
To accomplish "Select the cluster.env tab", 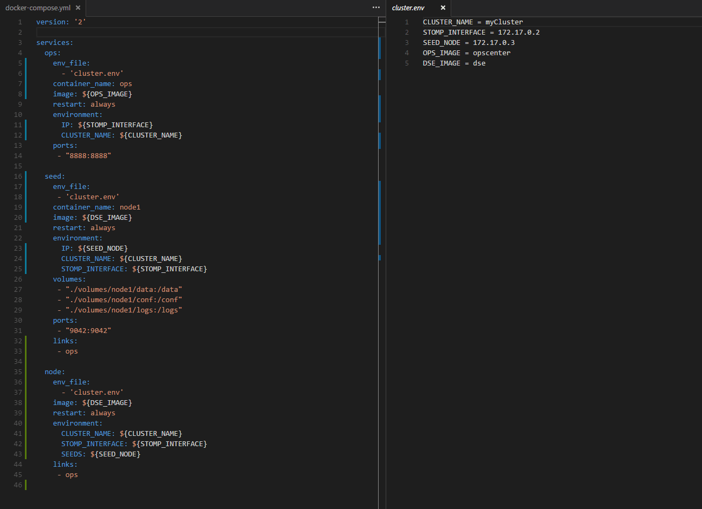I will click(x=408, y=8).
